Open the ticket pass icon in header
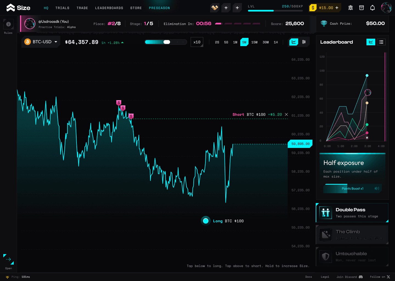 (x=215, y=8)
